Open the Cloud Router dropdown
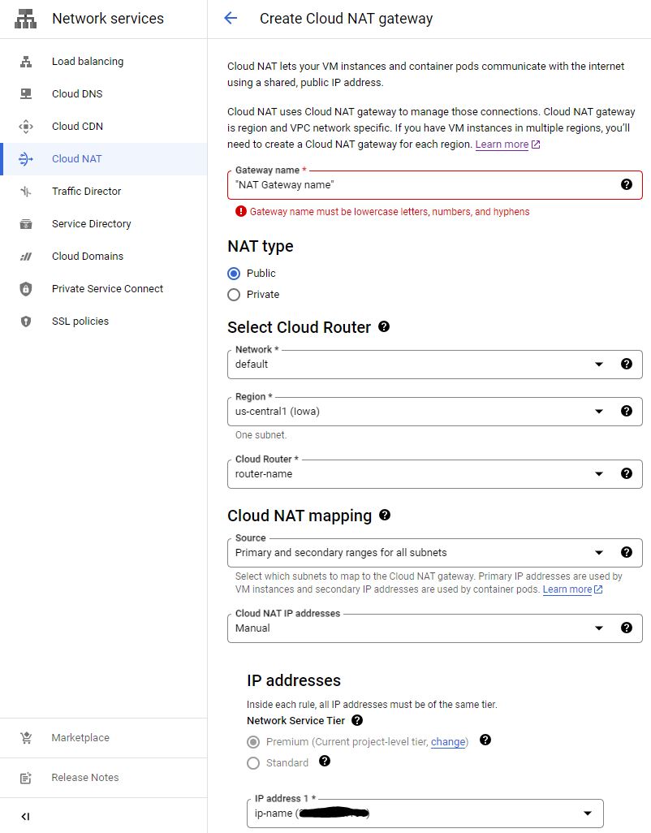The image size is (651, 833). click(x=599, y=474)
